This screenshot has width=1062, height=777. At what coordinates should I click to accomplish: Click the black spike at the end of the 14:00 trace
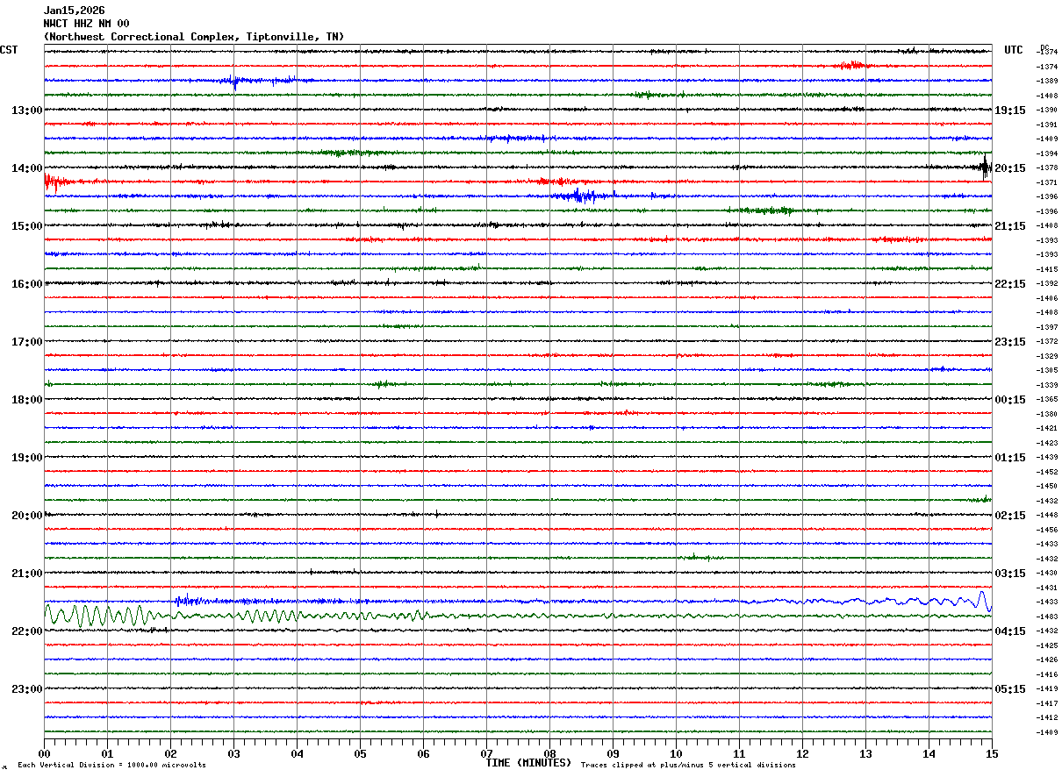coord(986,167)
